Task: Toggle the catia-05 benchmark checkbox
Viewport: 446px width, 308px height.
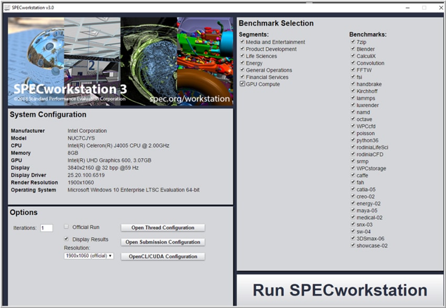Action: tap(353, 189)
